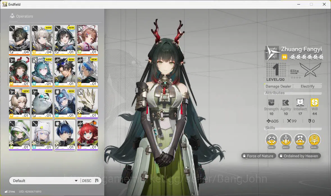Select Zhuang Fangyi's portrait card with red antlers

[x=19, y=71]
